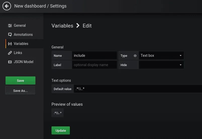Click the Links chain icon

point(10,53)
